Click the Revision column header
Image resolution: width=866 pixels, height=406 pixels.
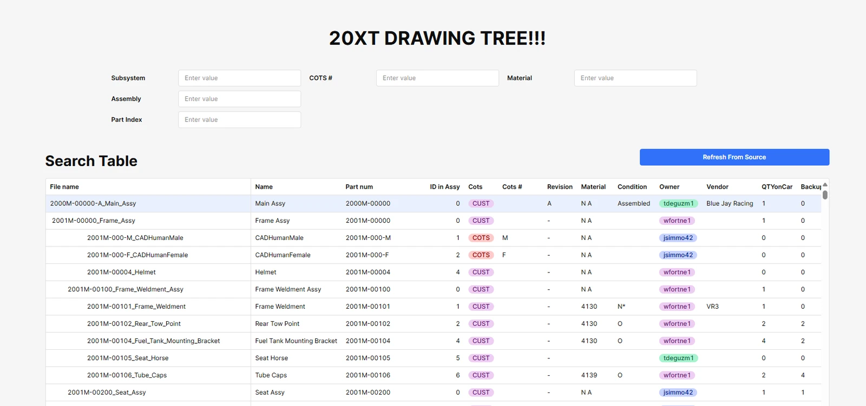560,187
